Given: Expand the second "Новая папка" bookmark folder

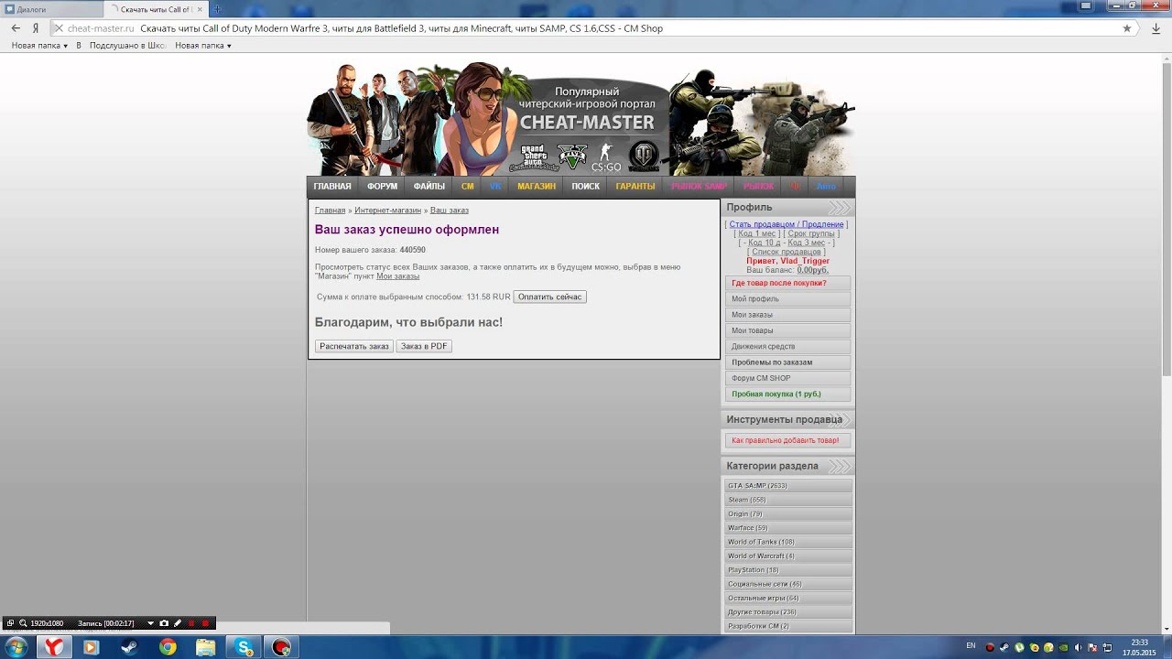Looking at the screenshot, I should (203, 45).
